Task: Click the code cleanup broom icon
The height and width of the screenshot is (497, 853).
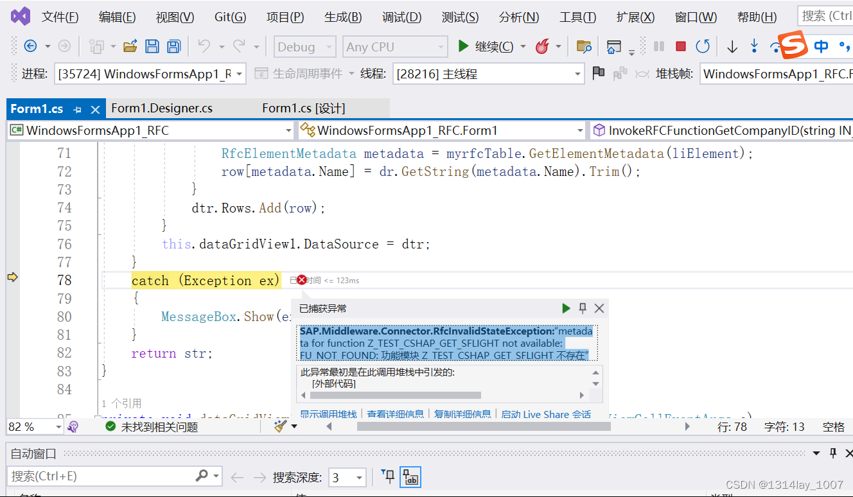Action: pyautogui.click(x=281, y=426)
